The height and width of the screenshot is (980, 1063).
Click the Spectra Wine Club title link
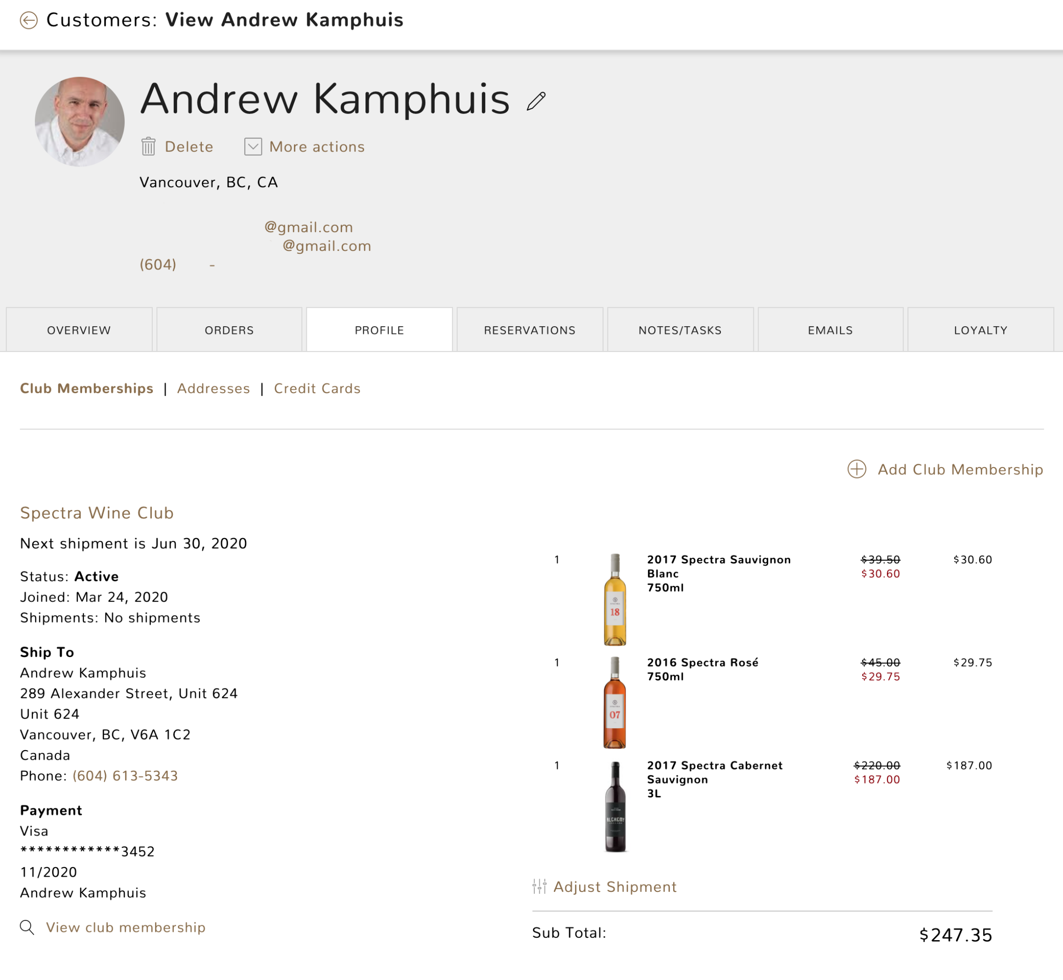click(97, 513)
